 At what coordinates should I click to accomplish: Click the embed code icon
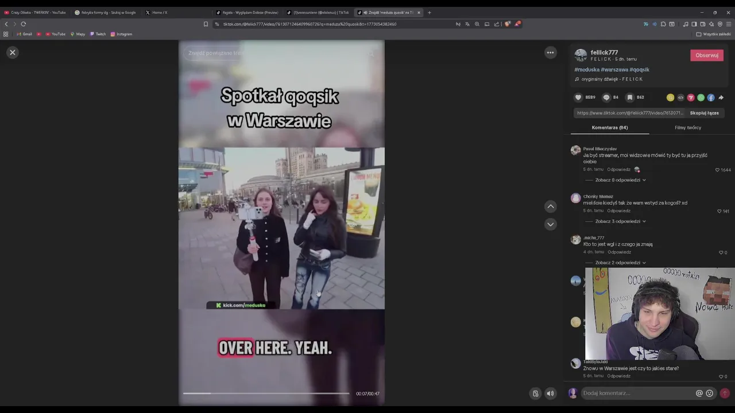click(x=680, y=98)
